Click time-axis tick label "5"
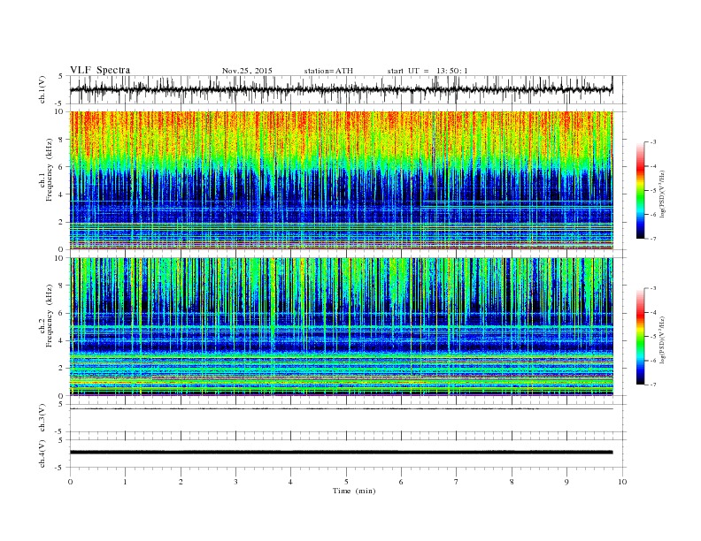The height and width of the screenshot is (541, 701). [346, 482]
